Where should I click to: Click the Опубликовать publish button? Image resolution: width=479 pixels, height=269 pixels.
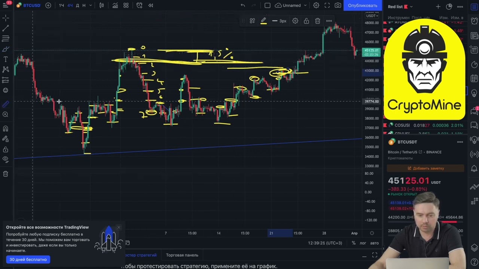pyautogui.click(x=363, y=5)
